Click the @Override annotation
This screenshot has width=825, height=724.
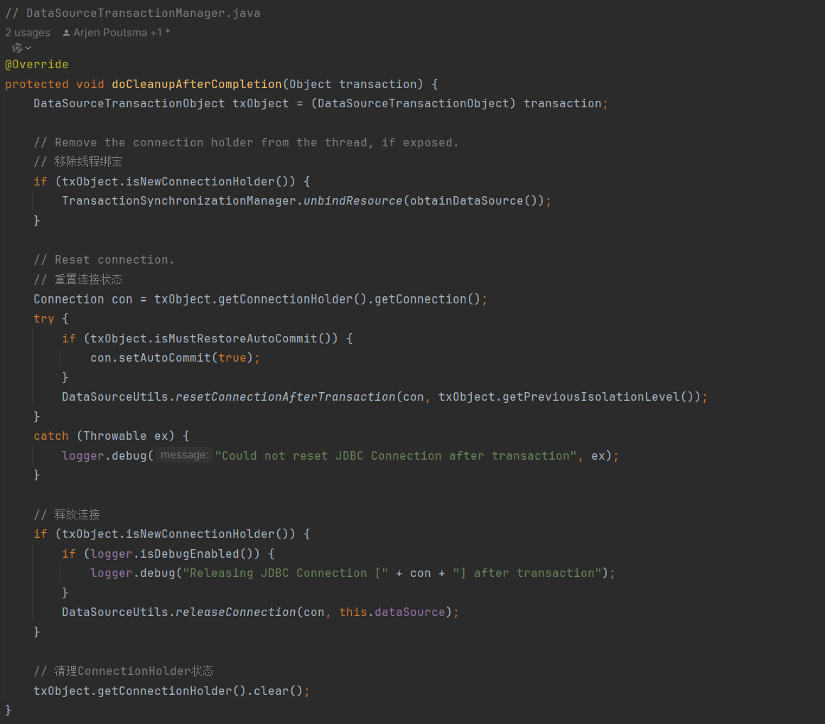click(37, 64)
